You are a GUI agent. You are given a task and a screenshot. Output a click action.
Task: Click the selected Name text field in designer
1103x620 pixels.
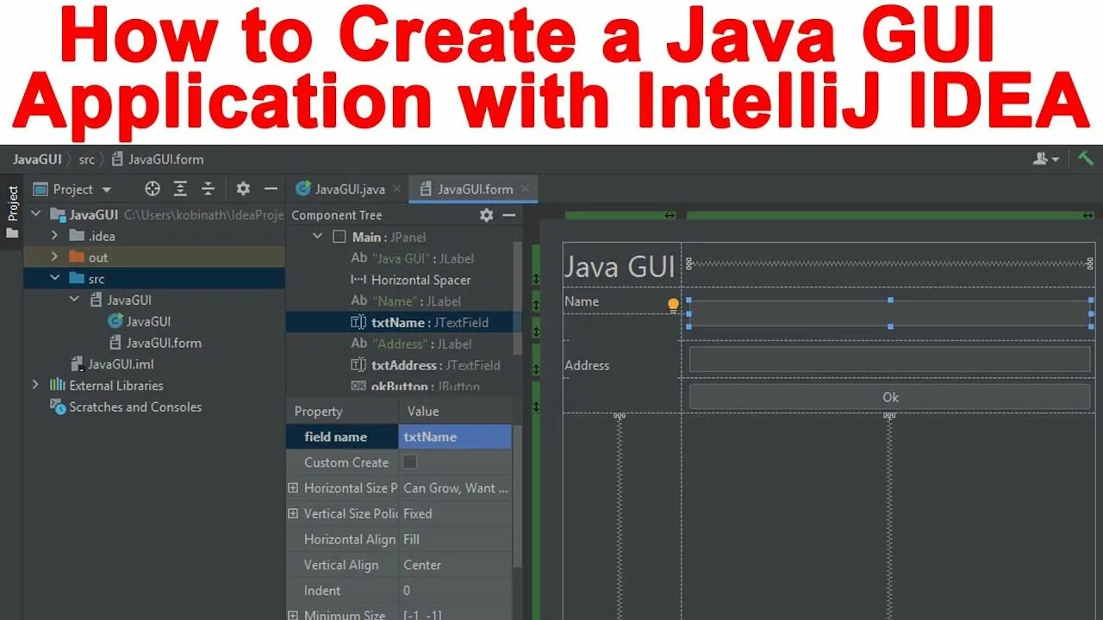point(890,313)
